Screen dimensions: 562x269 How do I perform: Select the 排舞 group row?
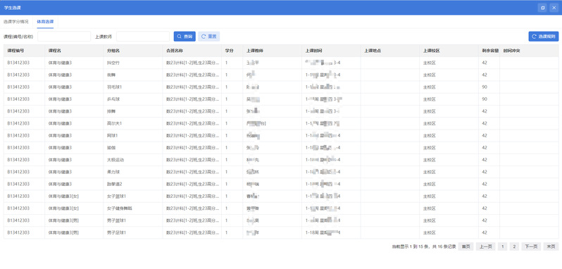point(281,111)
